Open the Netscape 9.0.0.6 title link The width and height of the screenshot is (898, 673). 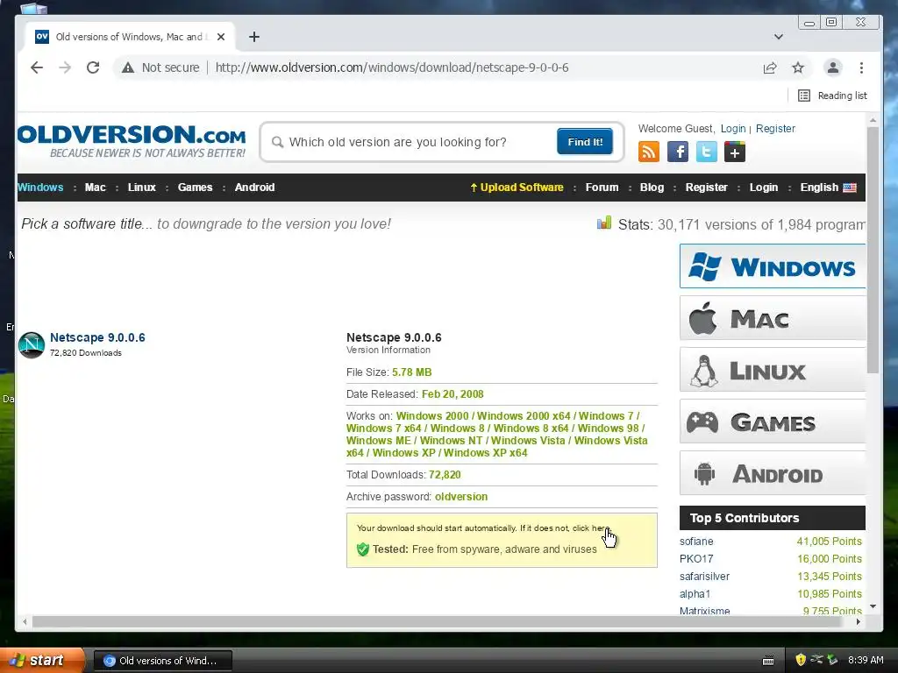(97, 337)
